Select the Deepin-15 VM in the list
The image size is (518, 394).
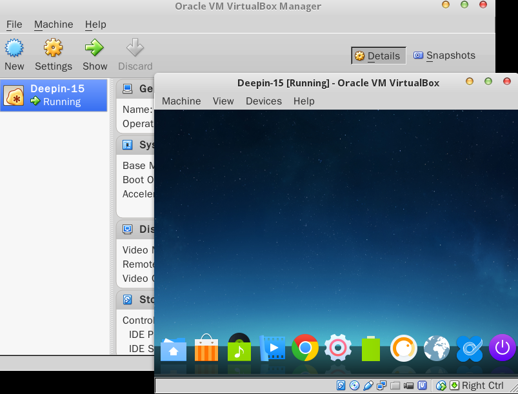pos(54,95)
